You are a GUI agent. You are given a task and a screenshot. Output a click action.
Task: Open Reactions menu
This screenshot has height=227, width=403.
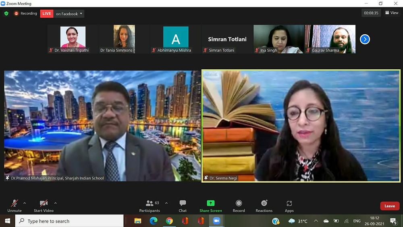(x=264, y=206)
